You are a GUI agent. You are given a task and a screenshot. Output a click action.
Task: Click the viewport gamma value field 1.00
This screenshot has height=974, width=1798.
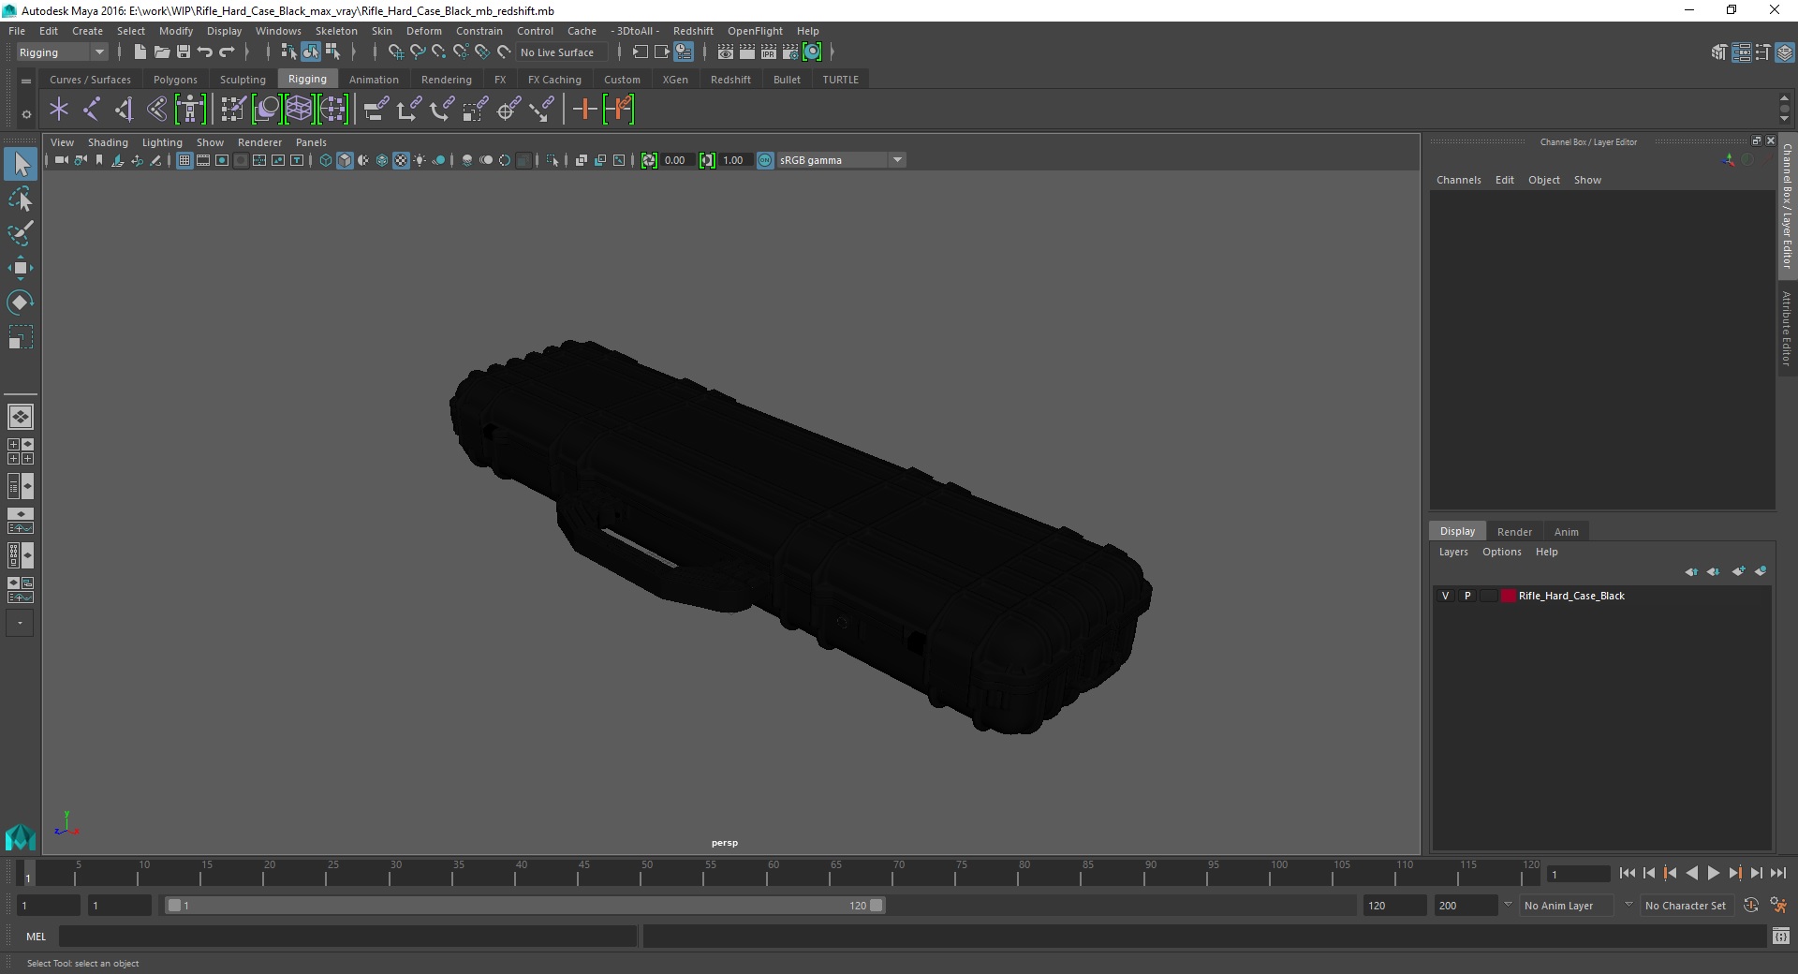point(733,160)
